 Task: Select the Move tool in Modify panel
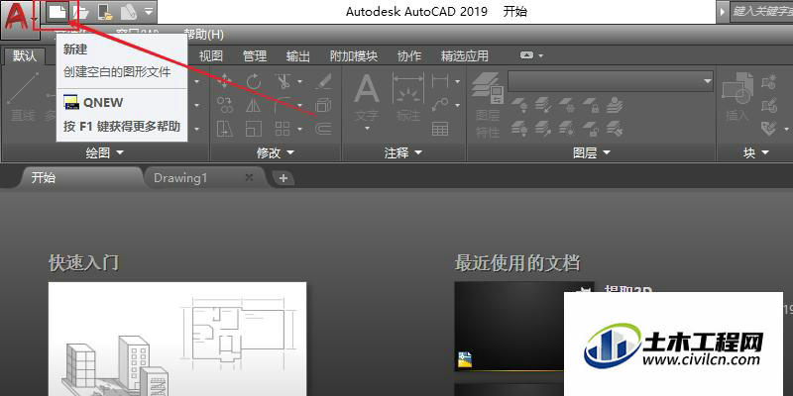(225, 81)
